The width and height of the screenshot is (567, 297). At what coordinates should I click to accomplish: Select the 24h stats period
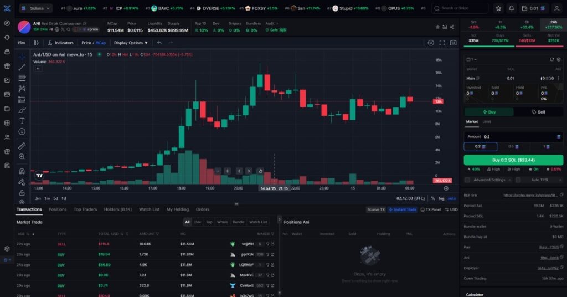pos(553,24)
